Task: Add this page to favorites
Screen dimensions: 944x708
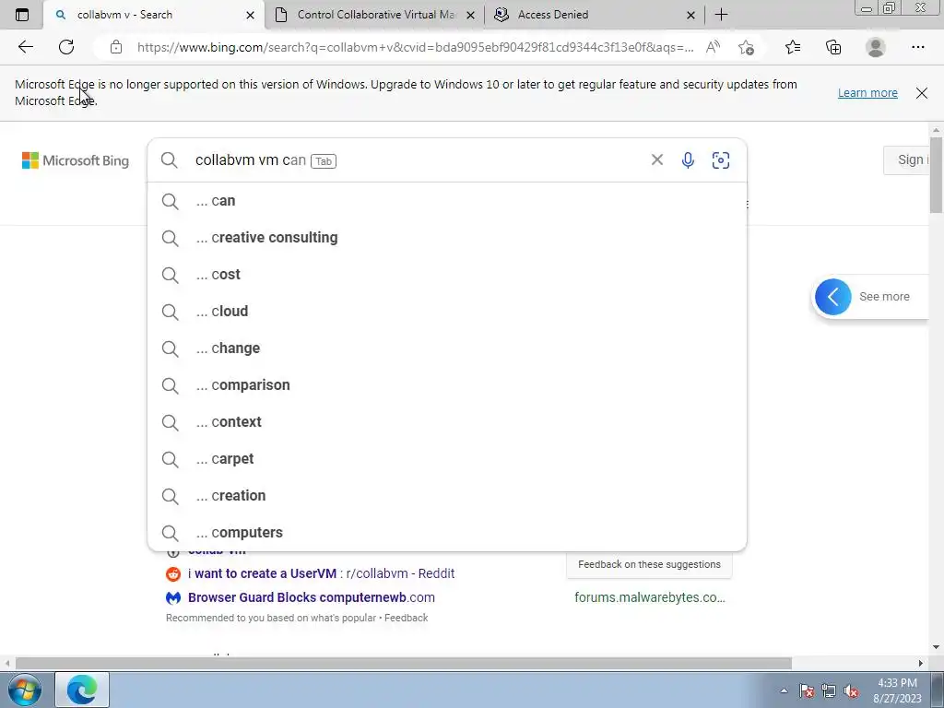Action: click(x=747, y=47)
